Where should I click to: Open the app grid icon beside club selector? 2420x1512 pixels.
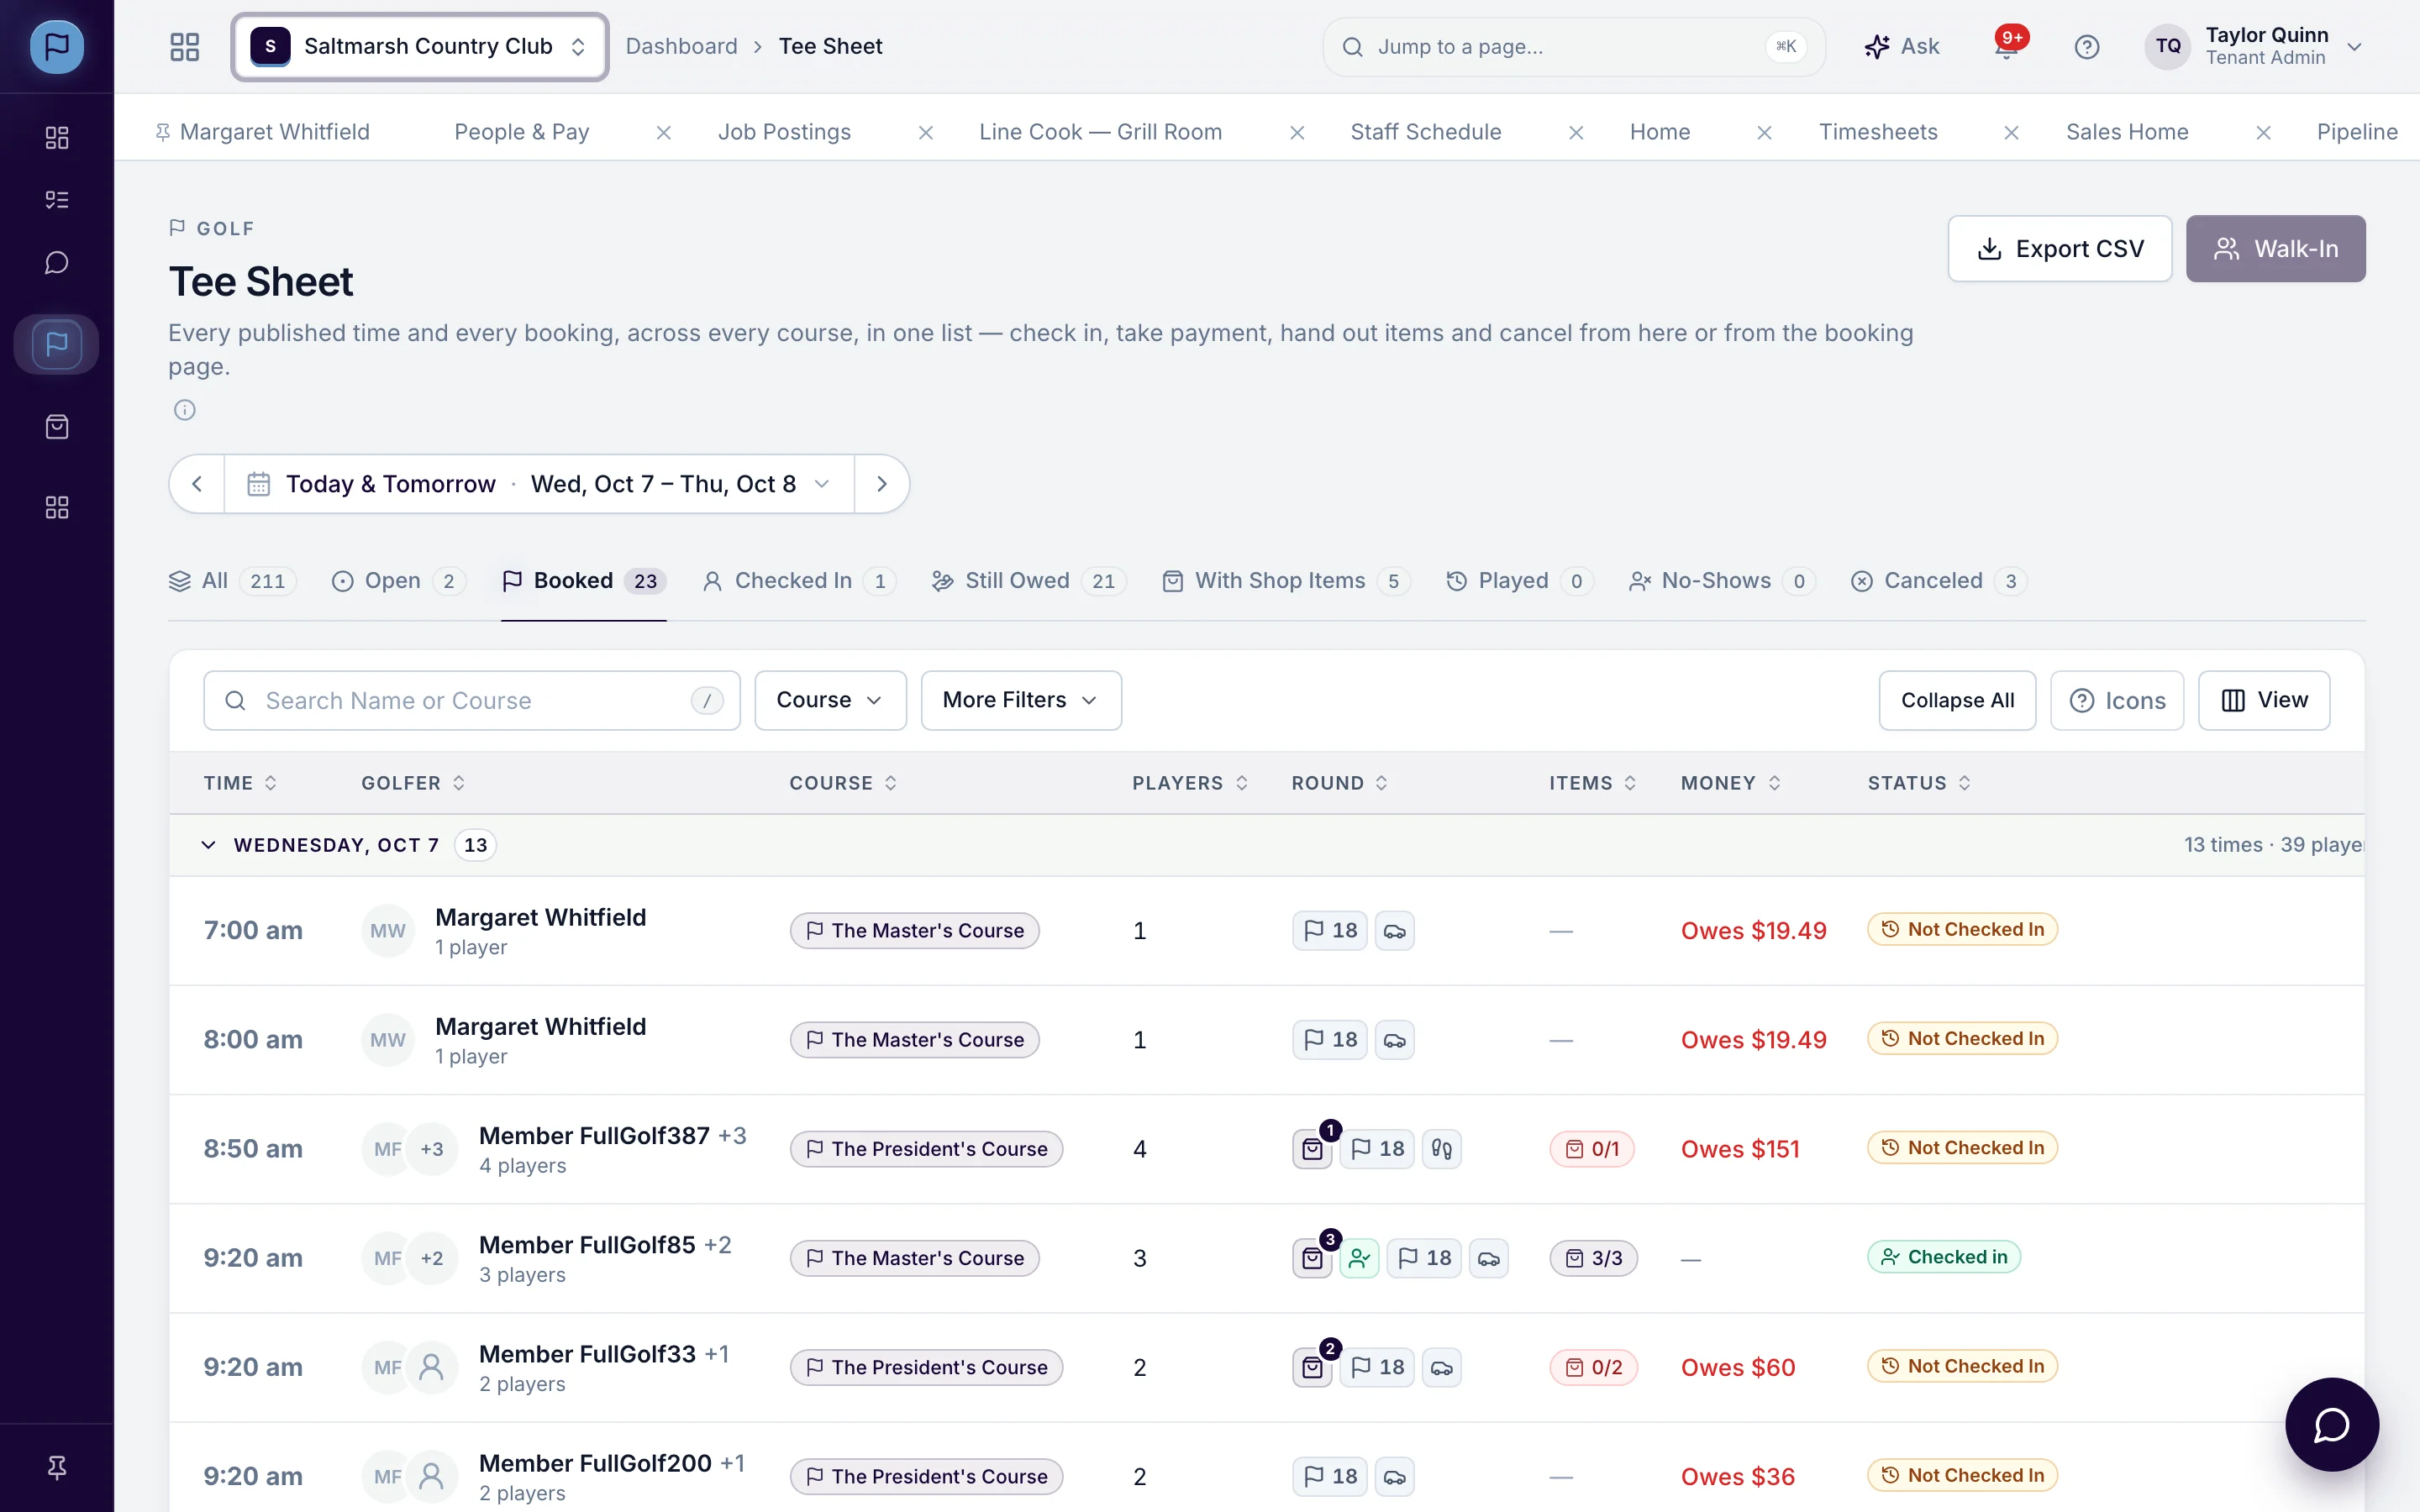185,46
